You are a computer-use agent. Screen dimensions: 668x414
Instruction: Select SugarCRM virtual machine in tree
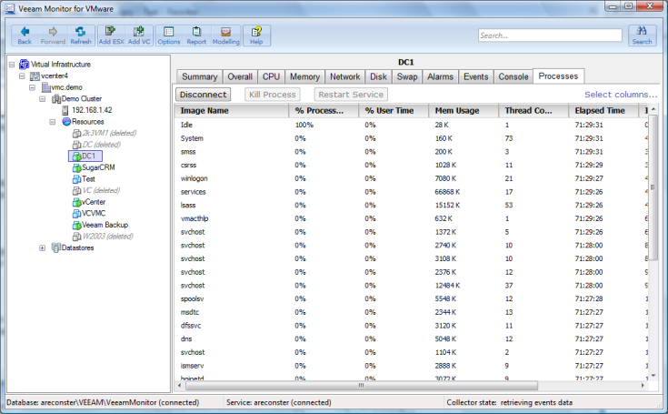point(97,167)
